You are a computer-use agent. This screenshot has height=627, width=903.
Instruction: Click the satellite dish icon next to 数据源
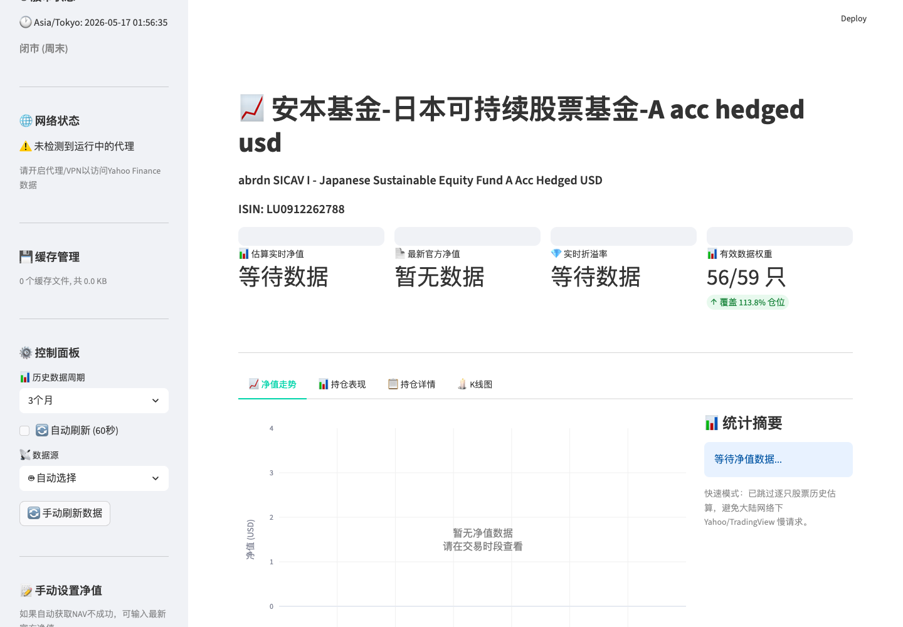[25, 455]
